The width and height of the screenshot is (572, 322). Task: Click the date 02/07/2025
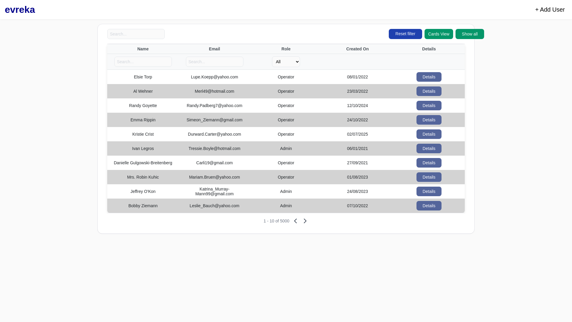point(357,134)
